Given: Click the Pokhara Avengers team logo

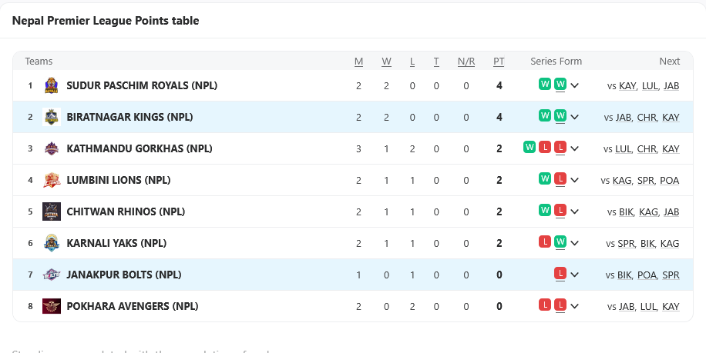Looking at the screenshot, I should tap(51, 306).
